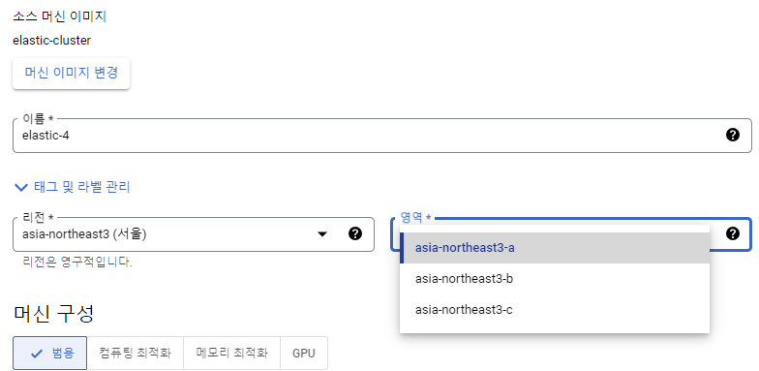Click the 리전은 영구적입니다 helper text
759x371 pixels.
(77, 263)
